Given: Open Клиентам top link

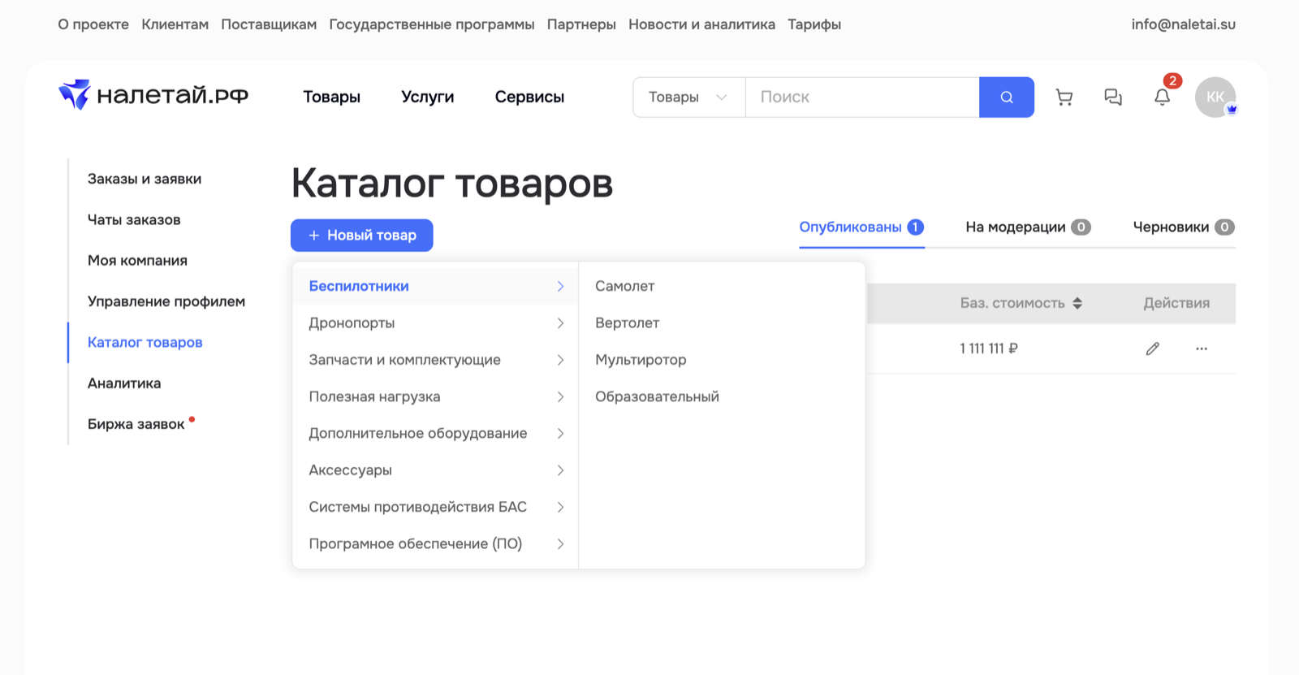Looking at the screenshot, I should point(175,24).
